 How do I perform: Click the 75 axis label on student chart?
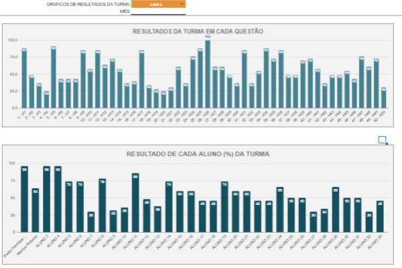pyautogui.click(x=11, y=180)
